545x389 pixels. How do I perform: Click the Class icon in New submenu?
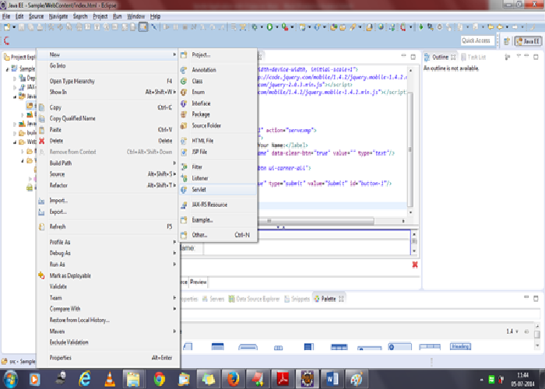point(184,81)
